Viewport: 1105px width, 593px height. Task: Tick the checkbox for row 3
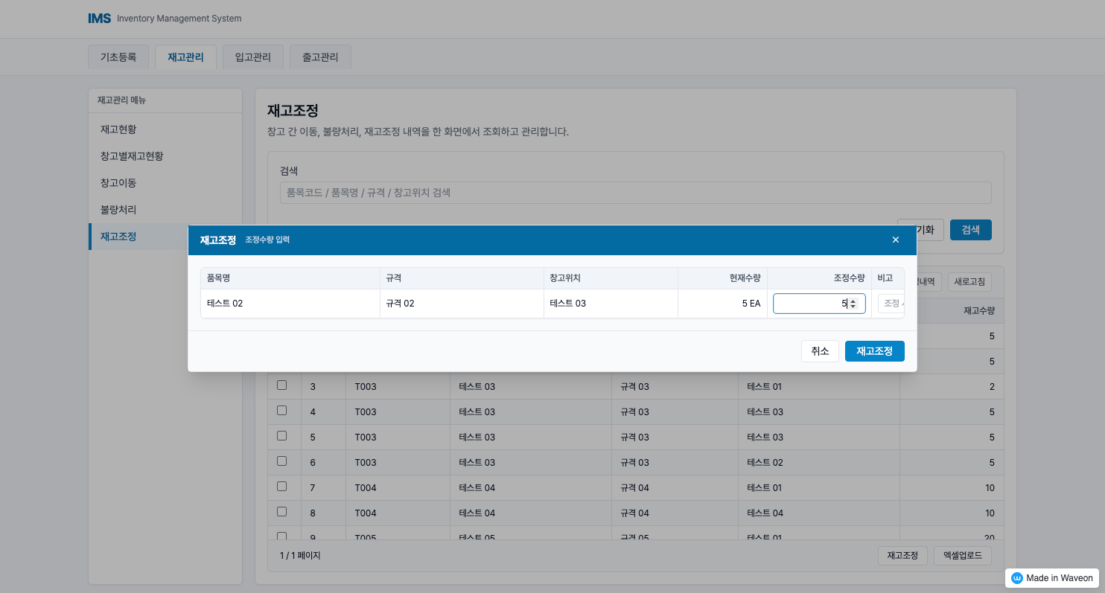pyautogui.click(x=281, y=385)
